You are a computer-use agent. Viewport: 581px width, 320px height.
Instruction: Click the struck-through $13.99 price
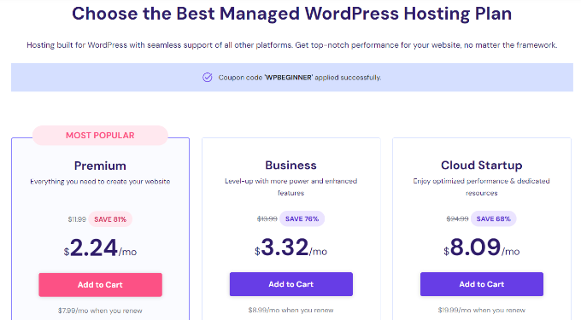(x=267, y=218)
